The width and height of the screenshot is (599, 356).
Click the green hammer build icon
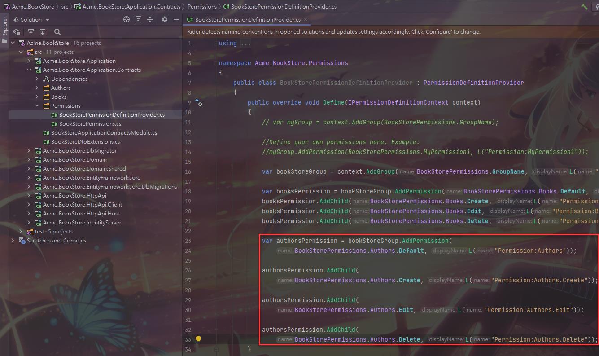[584, 6]
